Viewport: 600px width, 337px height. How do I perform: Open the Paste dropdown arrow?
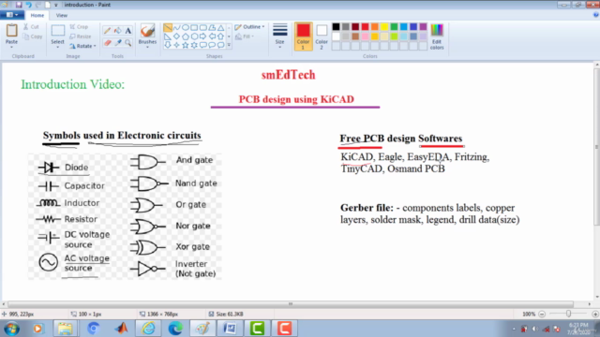click(11, 47)
